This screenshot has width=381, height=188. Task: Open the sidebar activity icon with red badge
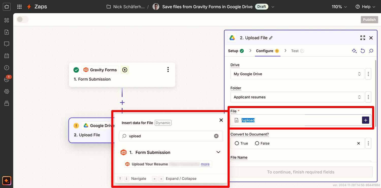click(x=7, y=79)
